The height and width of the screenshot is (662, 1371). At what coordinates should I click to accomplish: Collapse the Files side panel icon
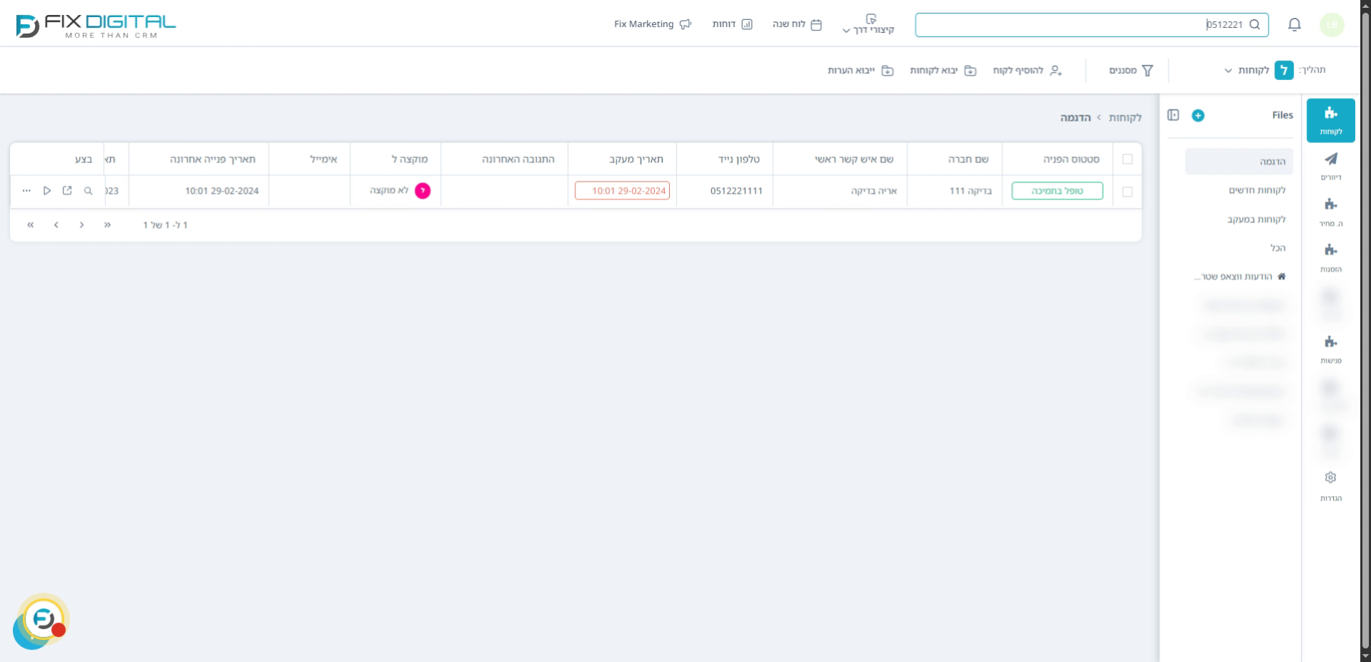click(x=1173, y=115)
